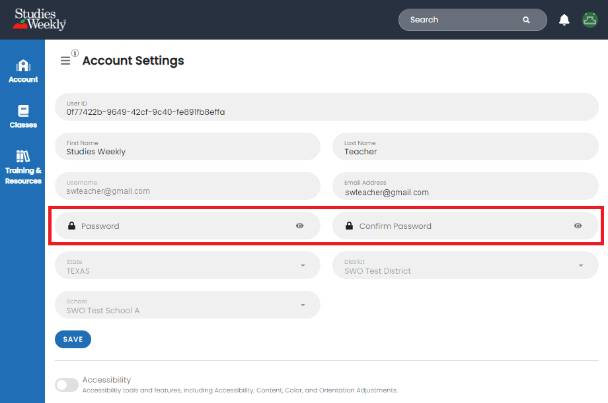Open the user profile avatar menu
This screenshot has width=608, height=403.
coord(589,20)
